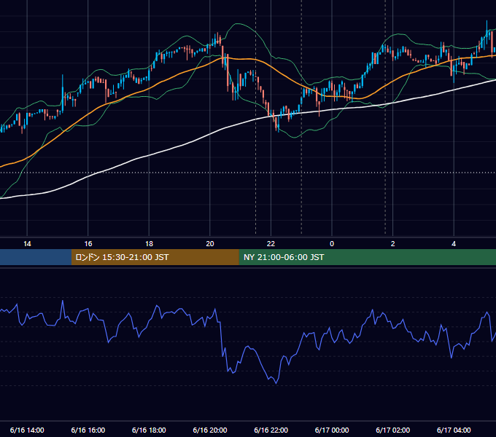Viewport: 496px width, 437px height.
Task: Select the 6/16 18:00 date label
Action: pyautogui.click(x=149, y=430)
